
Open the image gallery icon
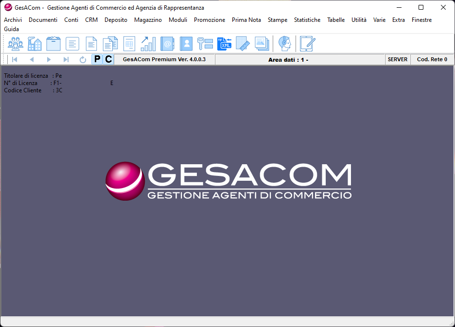[x=262, y=44]
